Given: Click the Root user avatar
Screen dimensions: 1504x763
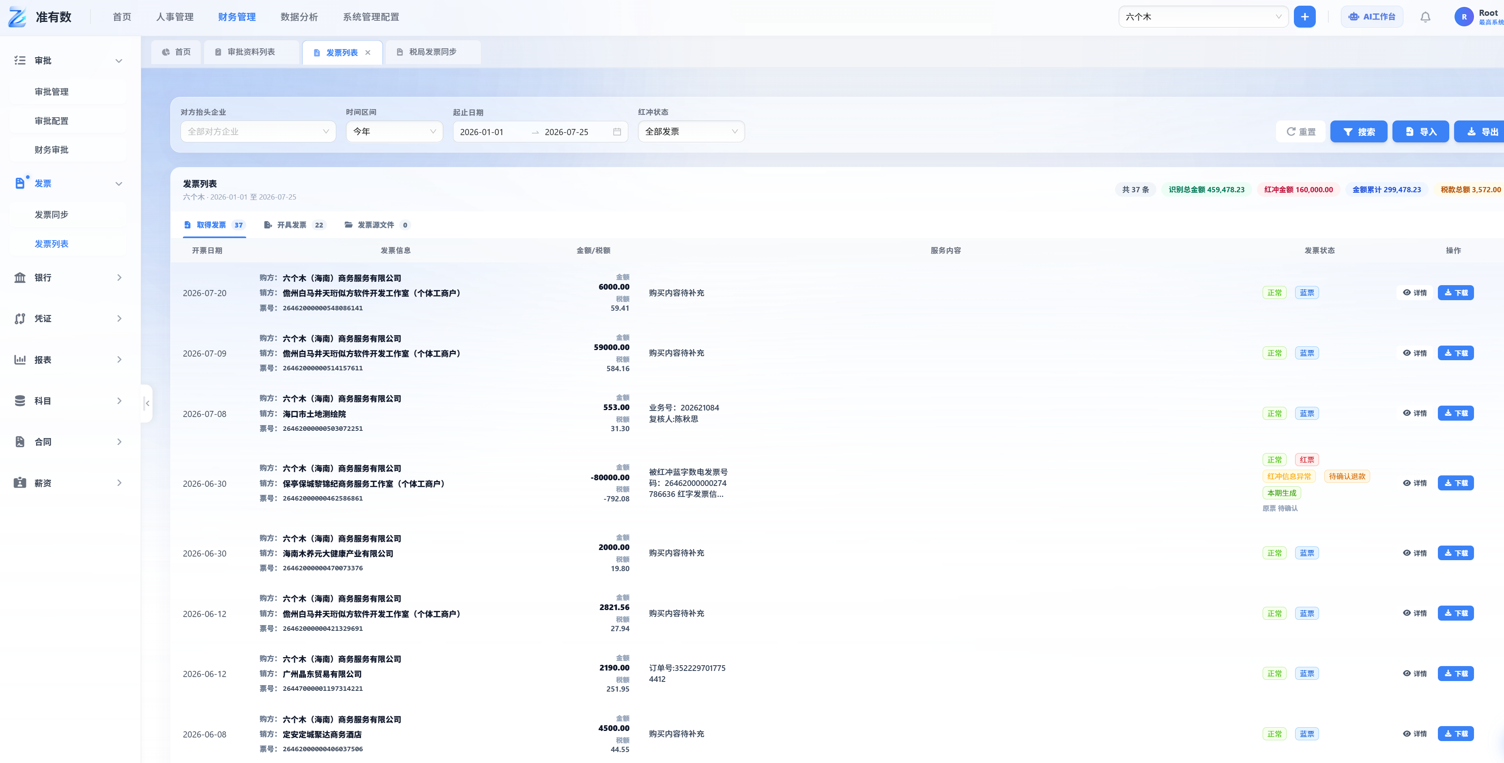Looking at the screenshot, I should click(x=1464, y=17).
